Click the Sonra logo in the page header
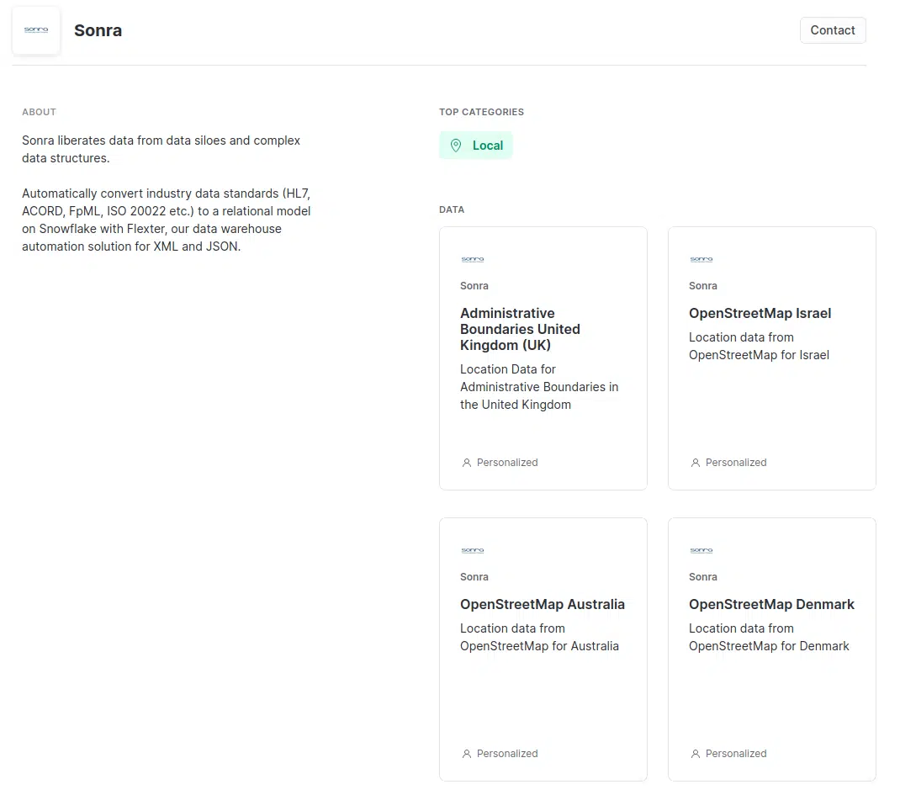 click(36, 30)
